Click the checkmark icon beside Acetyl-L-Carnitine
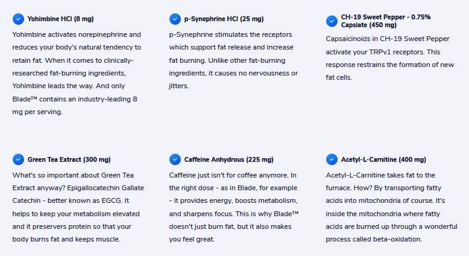 [x=332, y=159]
